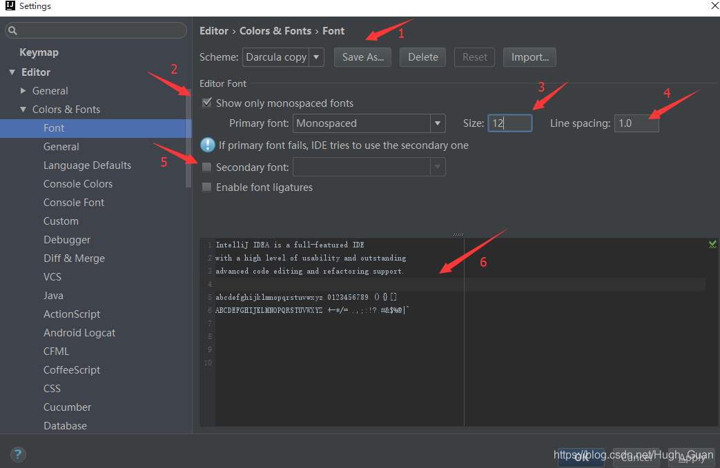Click preview line starting 'abcdefghijklmnopqrstuvwxyz'
The image size is (720, 468).
coord(307,297)
